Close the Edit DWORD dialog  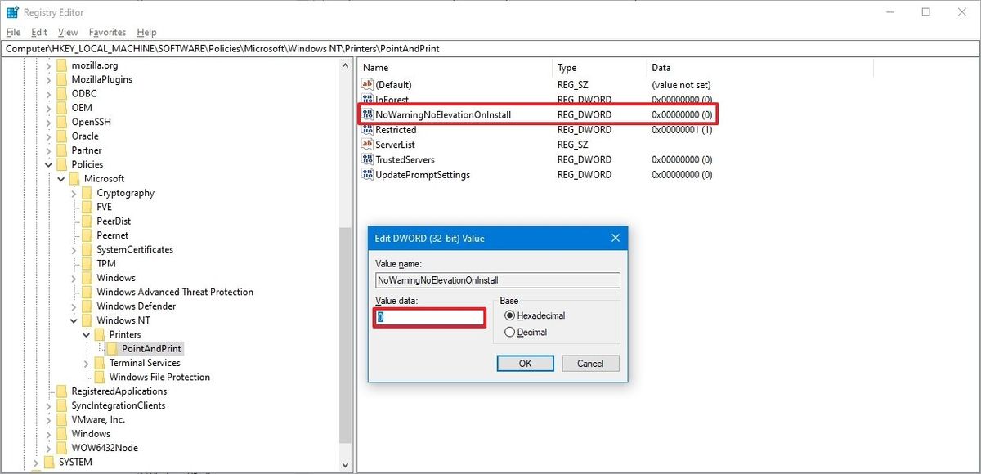[616, 239]
